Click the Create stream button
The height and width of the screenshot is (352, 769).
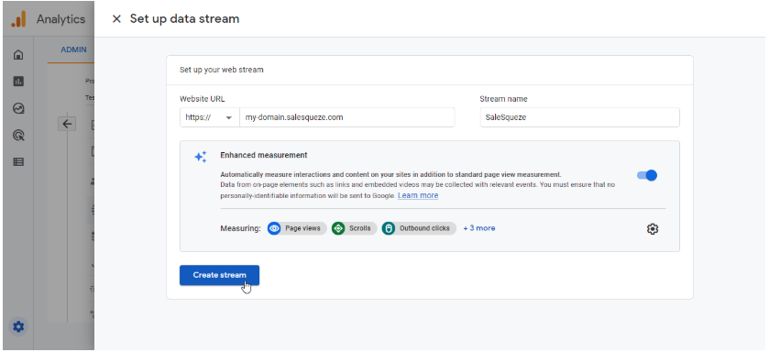[x=219, y=275]
